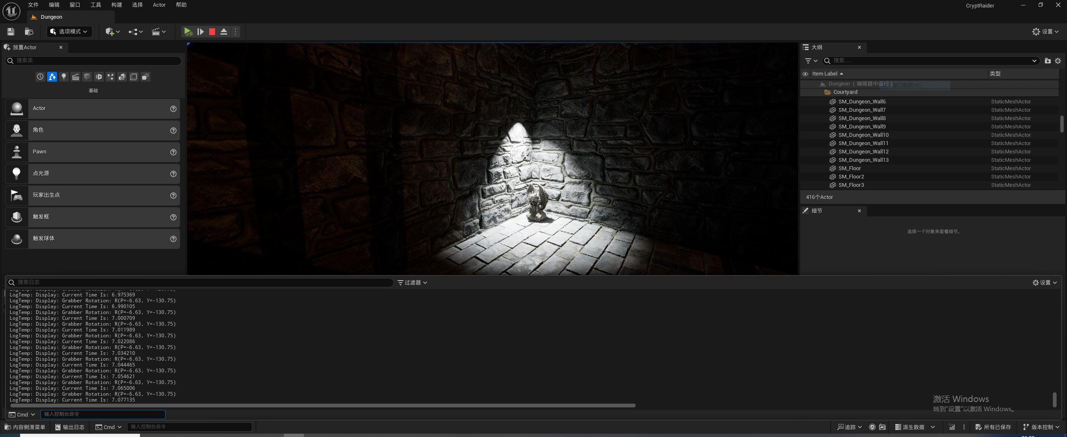Select the Shapes category cube icon

point(87,77)
